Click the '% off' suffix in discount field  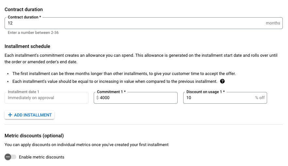260,98
